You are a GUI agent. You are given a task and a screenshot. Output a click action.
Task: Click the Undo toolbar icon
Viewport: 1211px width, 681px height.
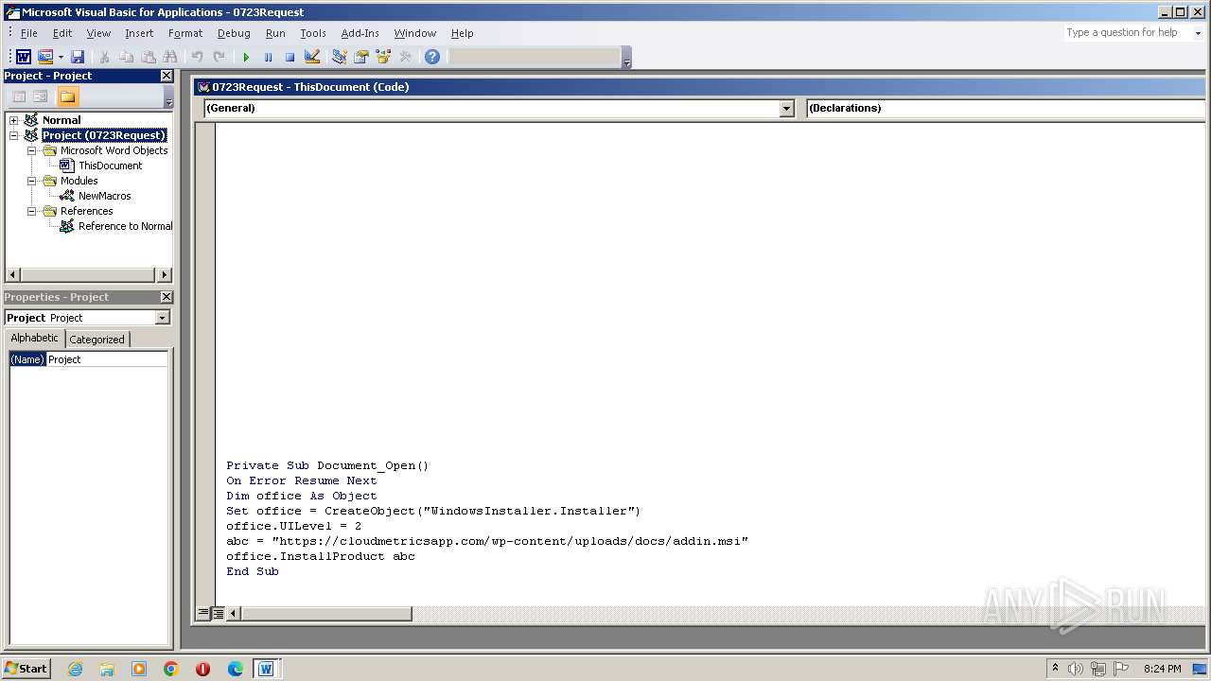(x=197, y=58)
